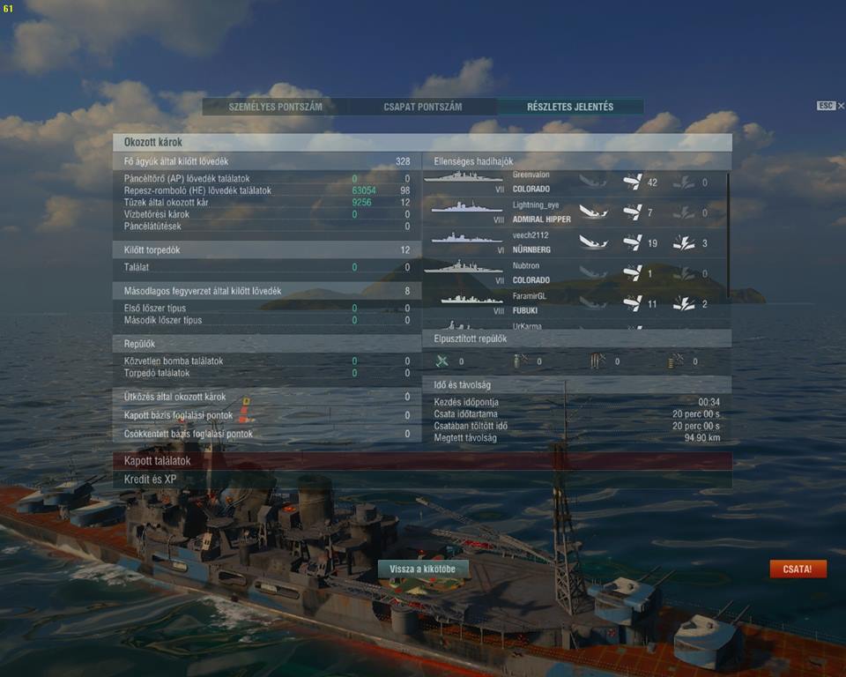This screenshot has width=846, height=677.
Task: Click shell hits icon in Nubtron's Colorado row
Action: click(x=633, y=273)
